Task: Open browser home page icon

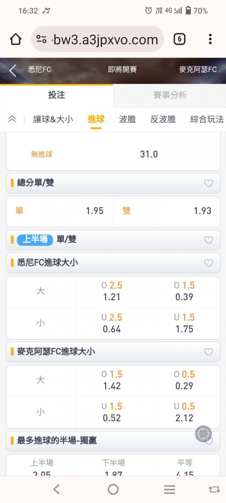Action: (16, 39)
